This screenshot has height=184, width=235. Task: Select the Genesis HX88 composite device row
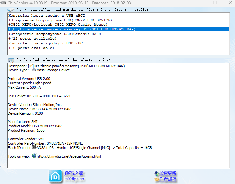click(x=118, y=34)
